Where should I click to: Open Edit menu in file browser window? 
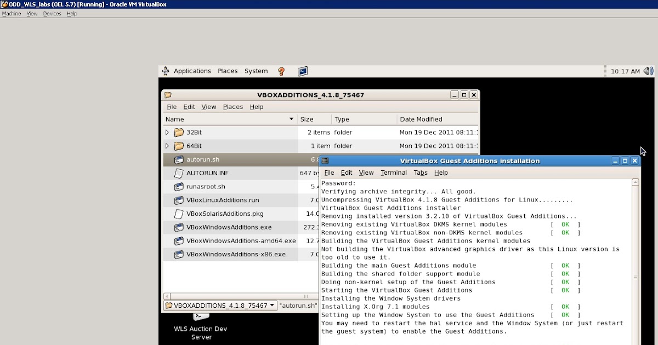[189, 107]
